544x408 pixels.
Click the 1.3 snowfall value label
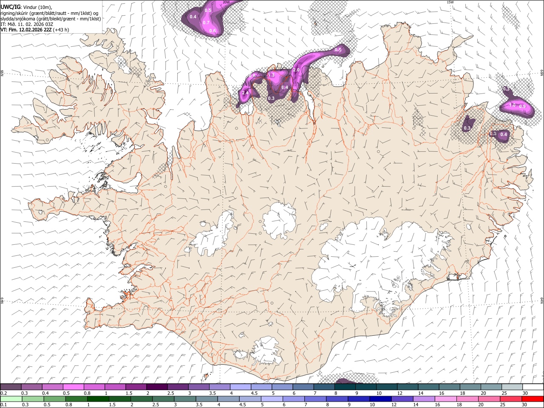click(x=271, y=75)
